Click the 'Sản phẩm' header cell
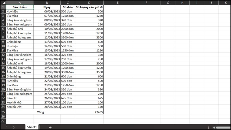This screenshot has height=130, width=231. pos(20,7)
